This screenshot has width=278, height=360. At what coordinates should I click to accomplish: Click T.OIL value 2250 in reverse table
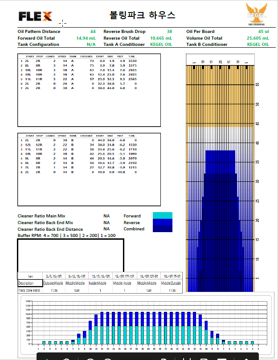pos(132,163)
